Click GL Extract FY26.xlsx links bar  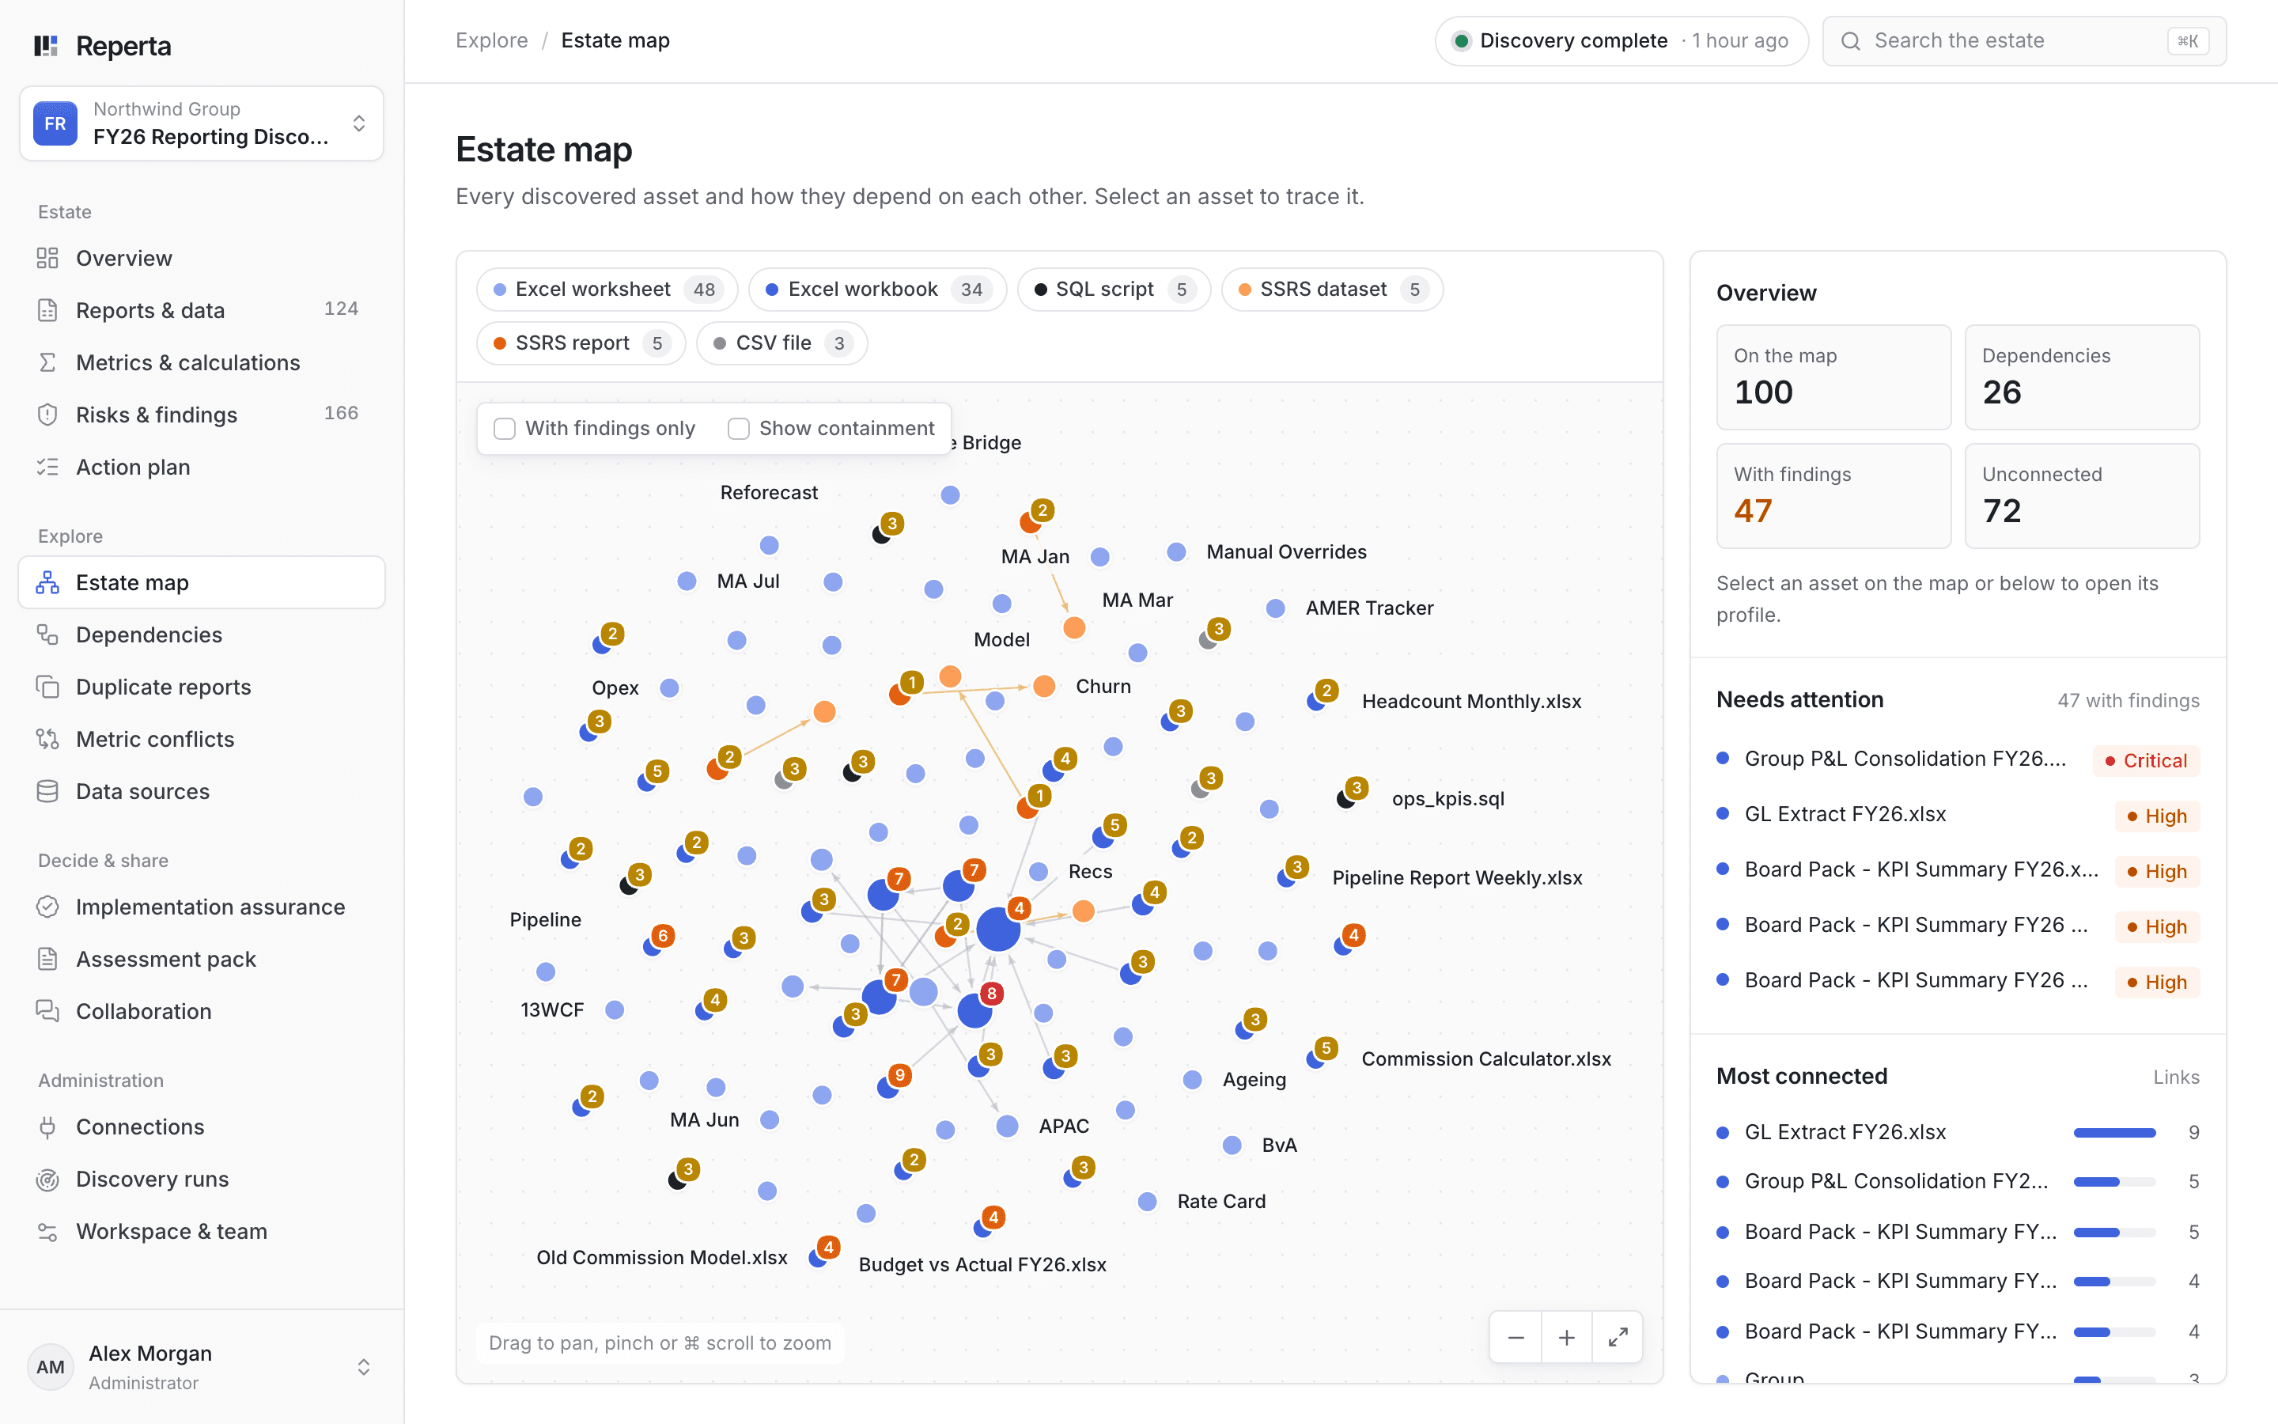point(2114,1132)
